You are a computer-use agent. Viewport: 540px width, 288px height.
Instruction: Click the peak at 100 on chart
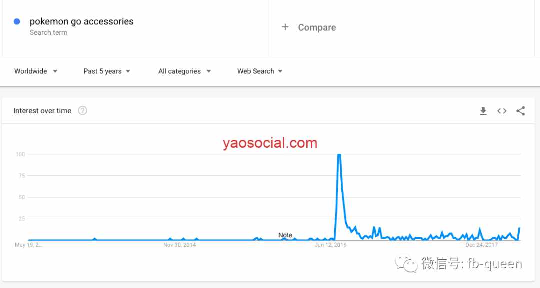click(339, 155)
